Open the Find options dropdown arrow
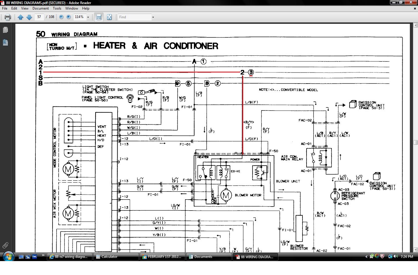This screenshot has height=275, width=418. [x=153, y=17]
